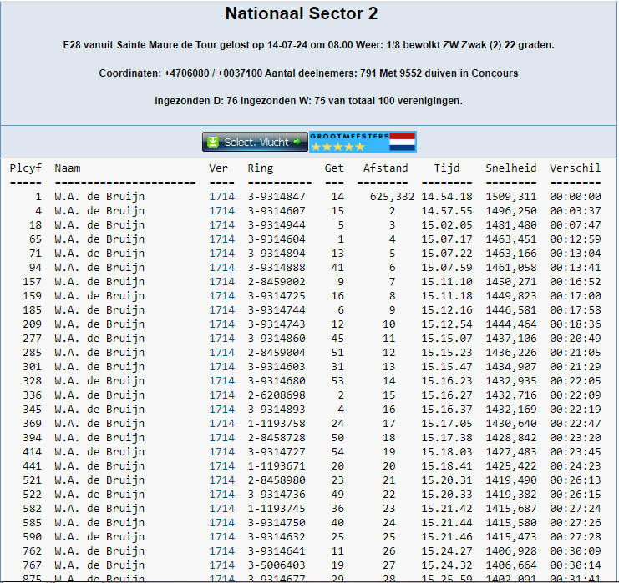
Task: Select arrival time 15.24.27
Action: click(x=447, y=551)
